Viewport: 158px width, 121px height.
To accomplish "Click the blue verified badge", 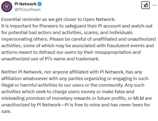I will 39,4.
